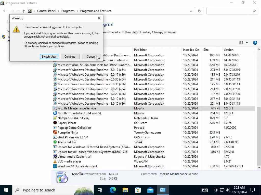Screen dimensions: 261x195
Task: Select the Mozilla Thunderbird icon
Action: (x=55, y=113)
